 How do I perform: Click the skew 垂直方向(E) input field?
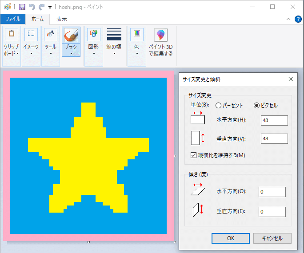coord(272,212)
